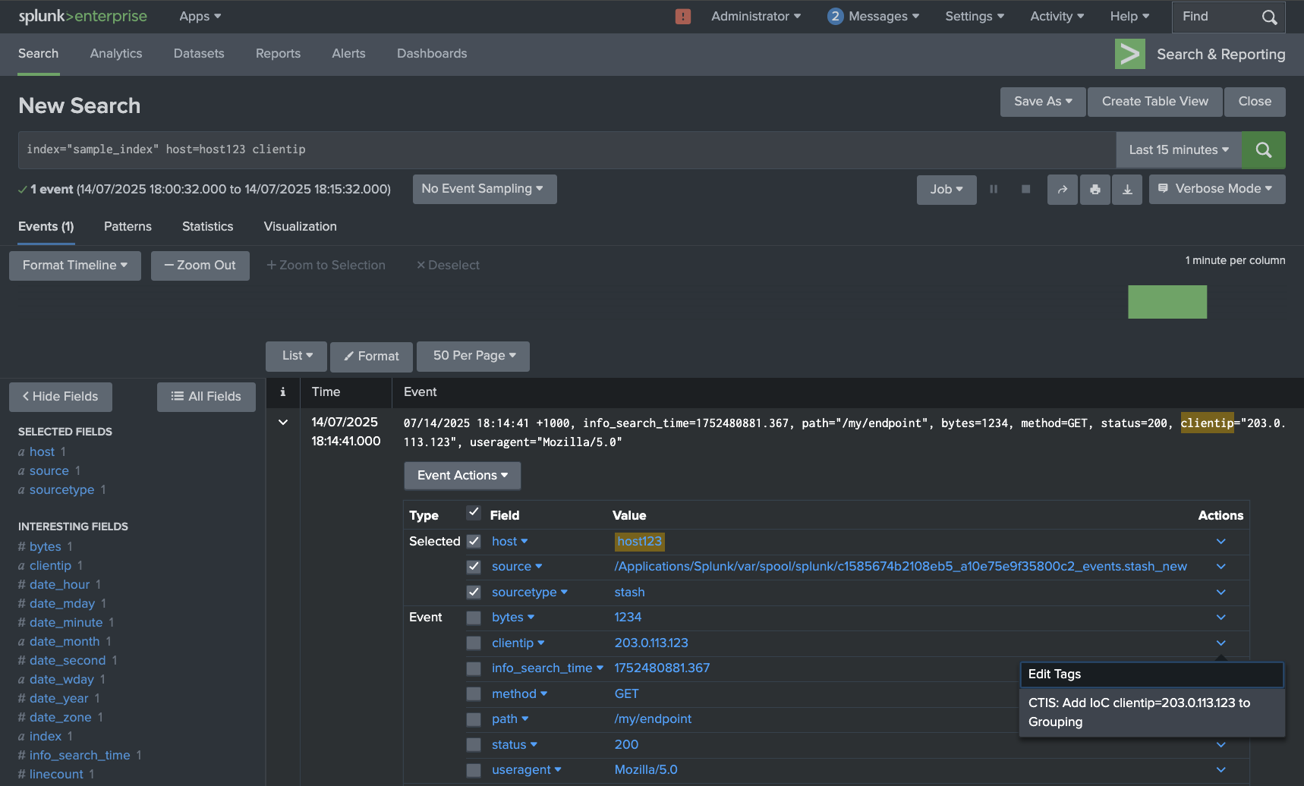Screen dimensions: 1304x786
Task: Switch to the Statistics tab
Action: (x=207, y=227)
